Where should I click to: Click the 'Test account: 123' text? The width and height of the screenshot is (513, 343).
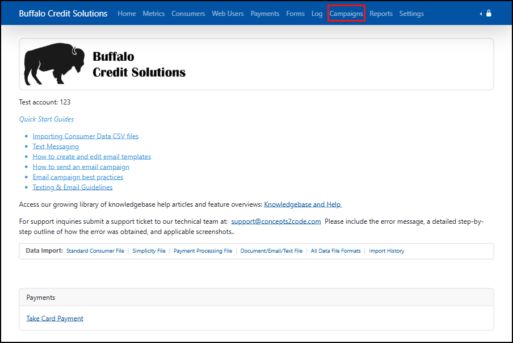pyautogui.click(x=45, y=102)
